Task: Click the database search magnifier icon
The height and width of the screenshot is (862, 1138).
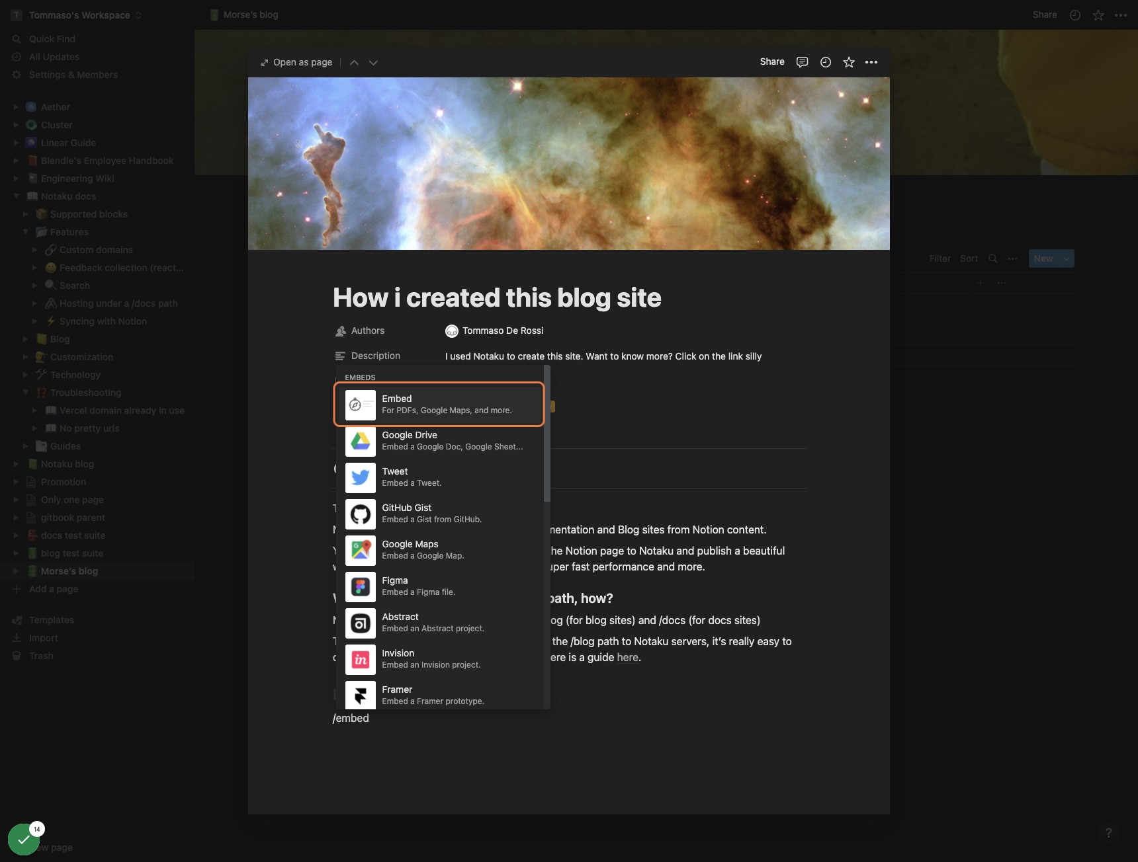Action: tap(992, 258)
